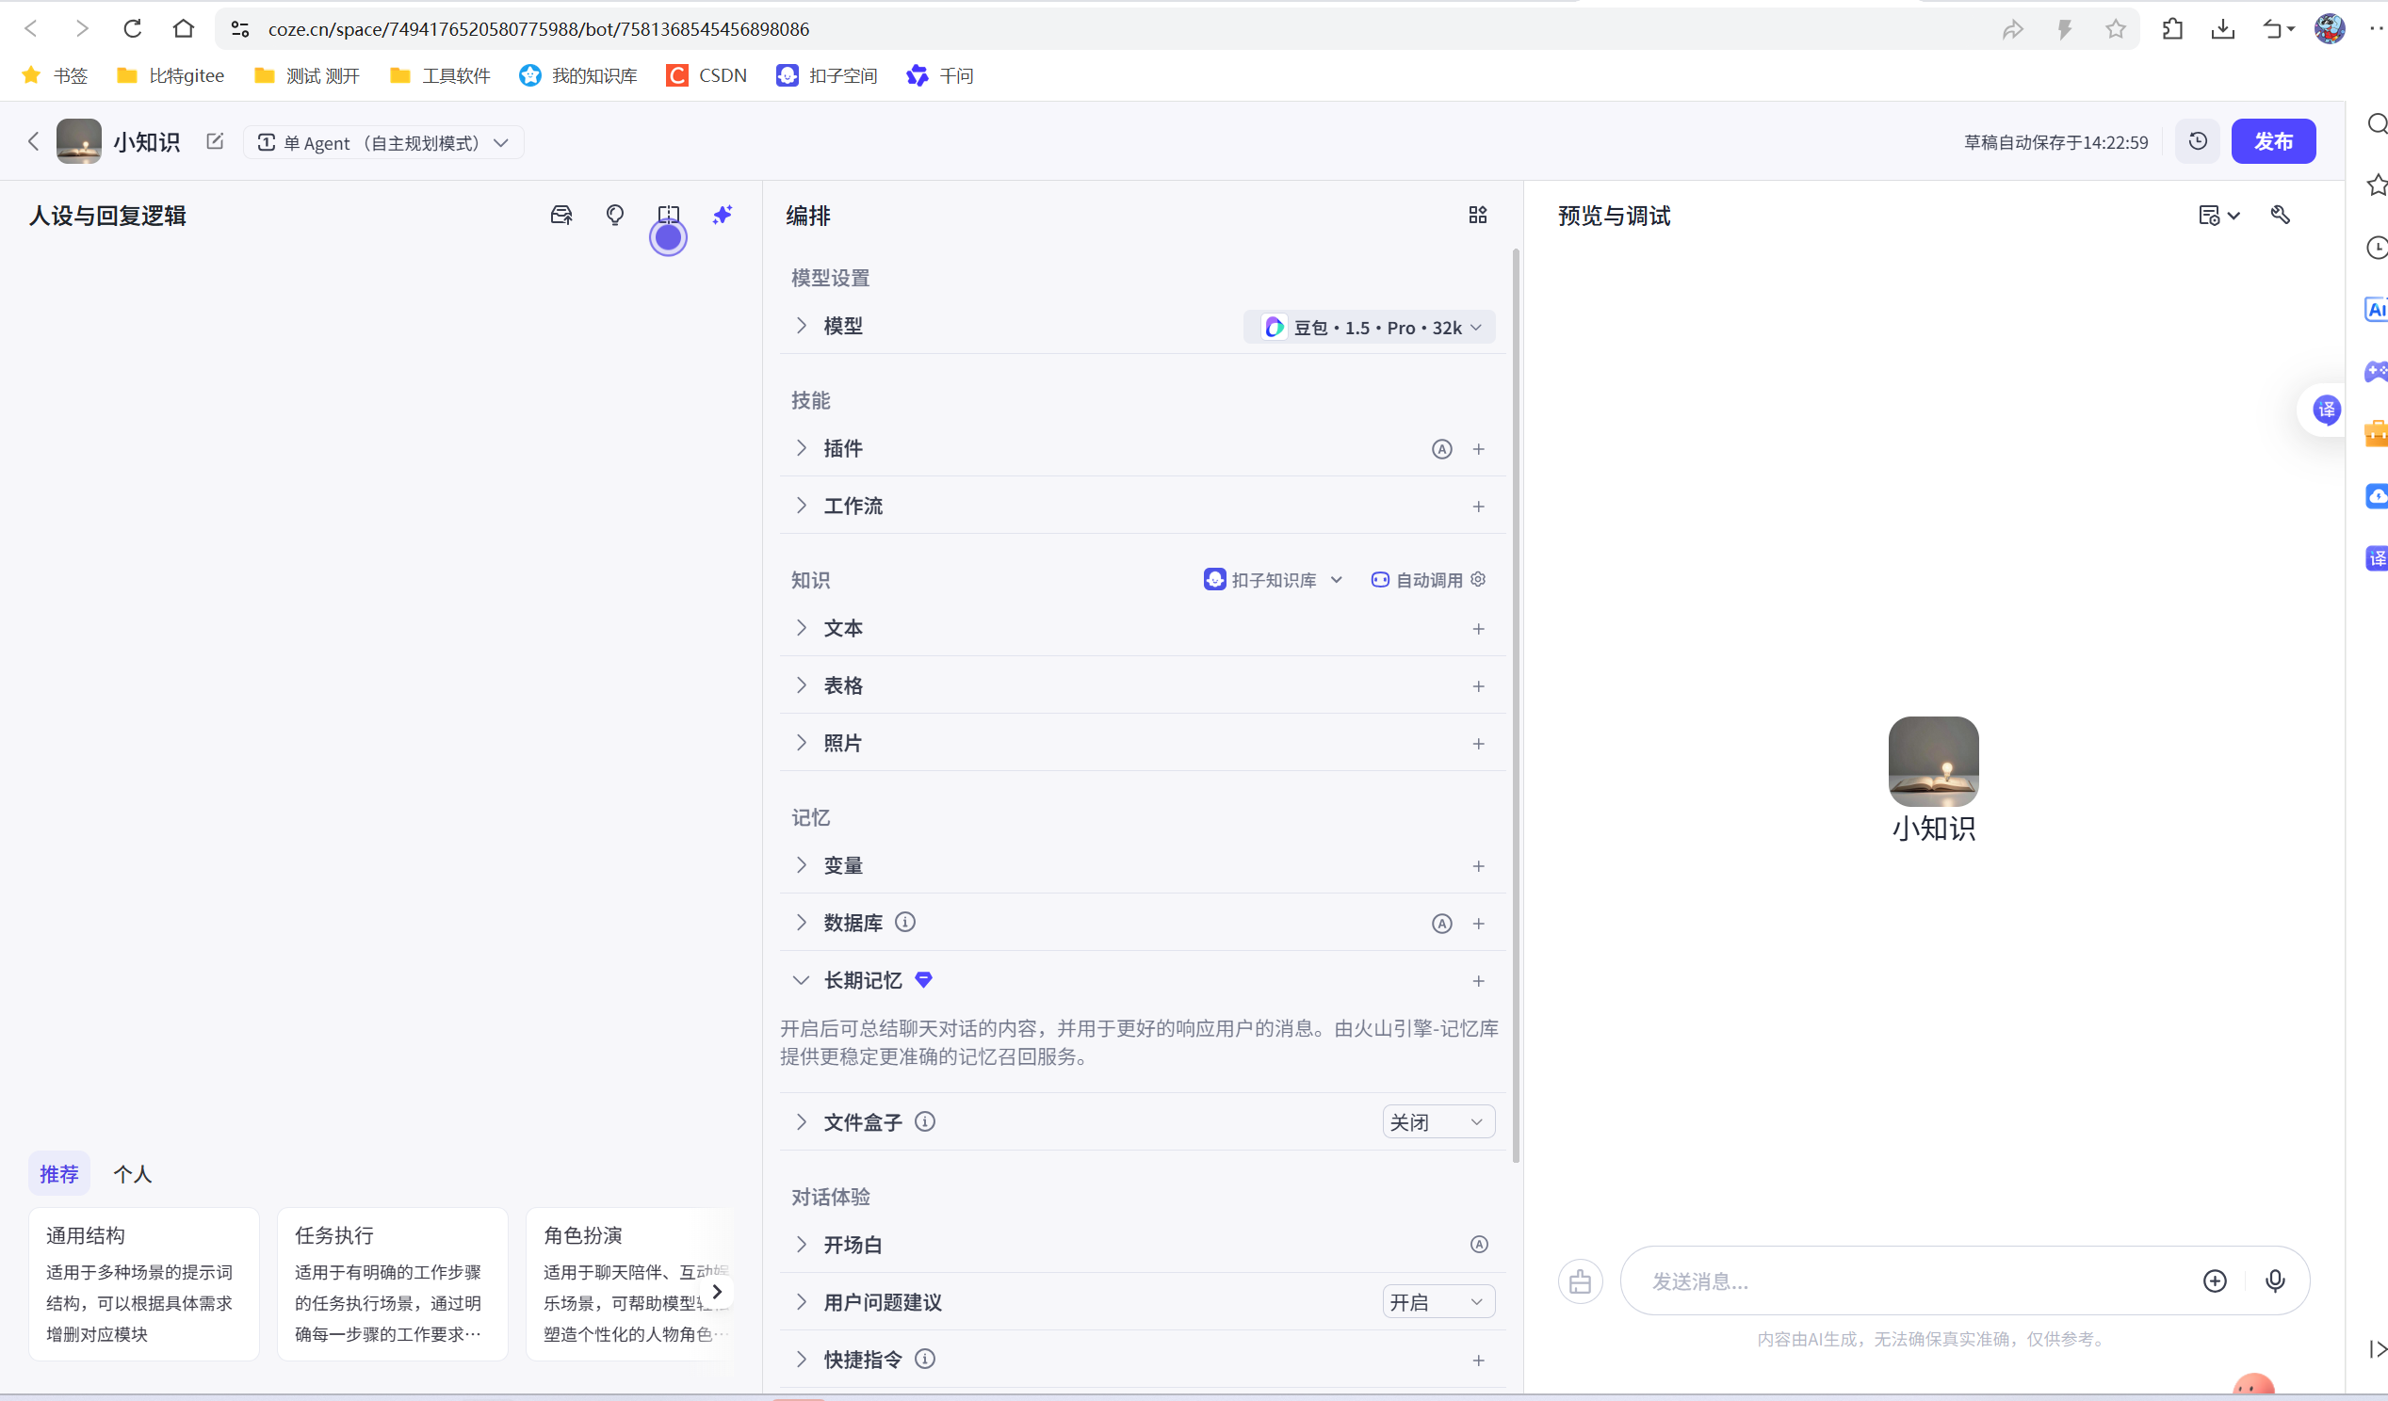Toggle the auto mode icon for 开场白
2388x1401 pixels.
(1478, 1245)
